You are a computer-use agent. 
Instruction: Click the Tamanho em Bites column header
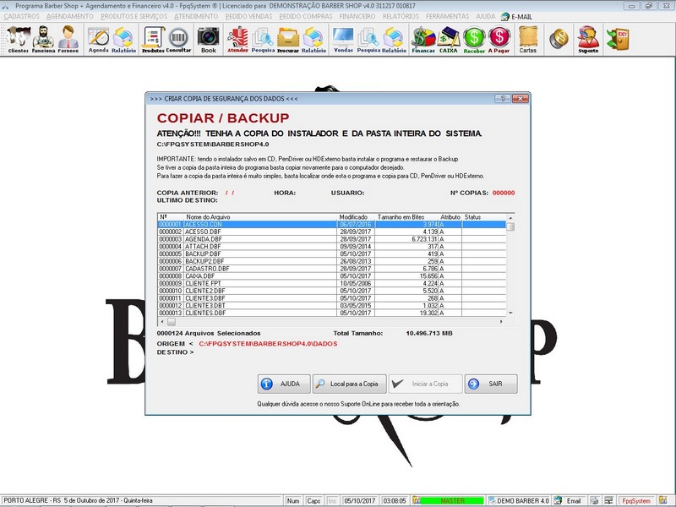click(x=401, y=217)
